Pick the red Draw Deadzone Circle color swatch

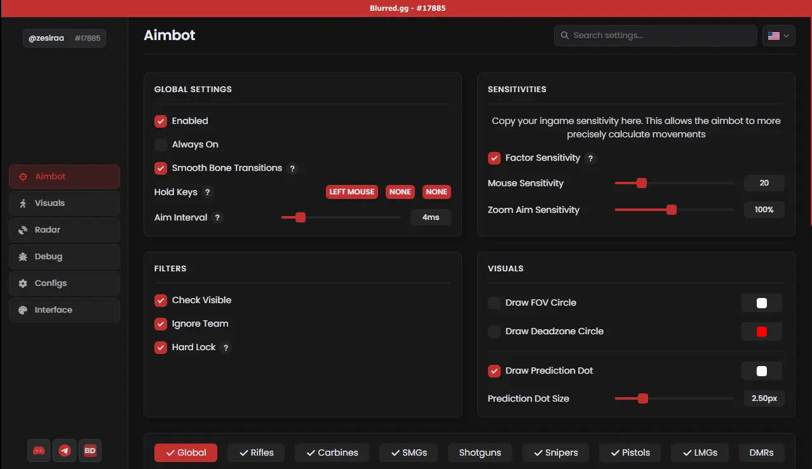761,332
